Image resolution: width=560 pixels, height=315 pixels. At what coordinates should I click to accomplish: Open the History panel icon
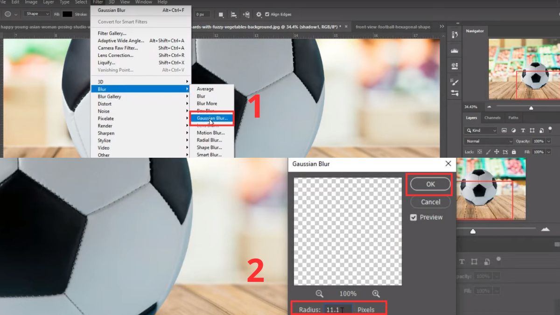(x=455, y=35)
